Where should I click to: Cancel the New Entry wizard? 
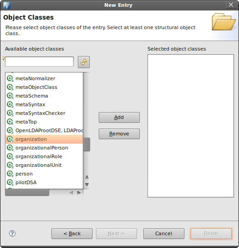[164, 233]
